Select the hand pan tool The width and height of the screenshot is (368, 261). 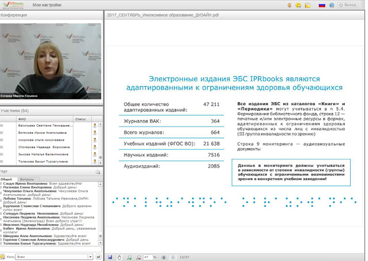coord(119,257)
